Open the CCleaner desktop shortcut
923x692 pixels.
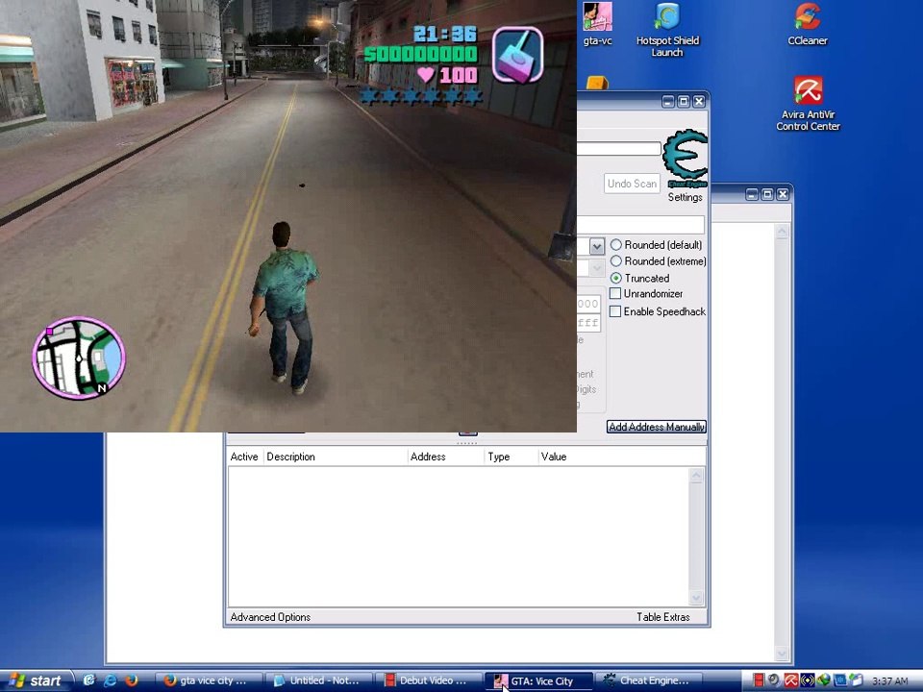point(808,23)
